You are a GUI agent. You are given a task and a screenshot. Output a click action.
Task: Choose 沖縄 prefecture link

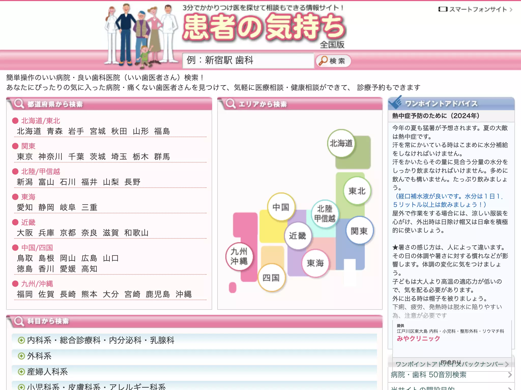[x=184, y=294]
